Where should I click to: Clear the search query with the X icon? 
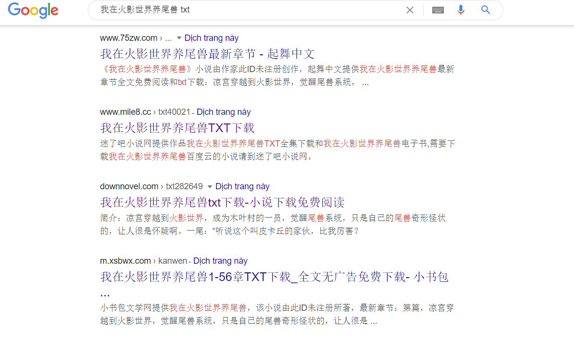(410, 10)
